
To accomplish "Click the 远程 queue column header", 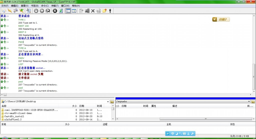I will coord(105,124).
